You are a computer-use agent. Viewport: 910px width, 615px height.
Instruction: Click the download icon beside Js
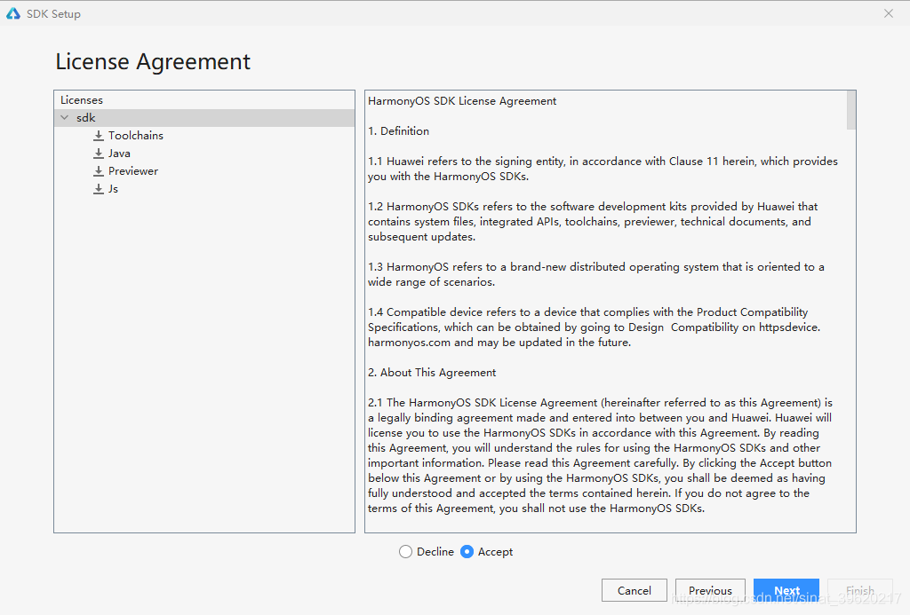pyautogui.click(x=99, y=189)
